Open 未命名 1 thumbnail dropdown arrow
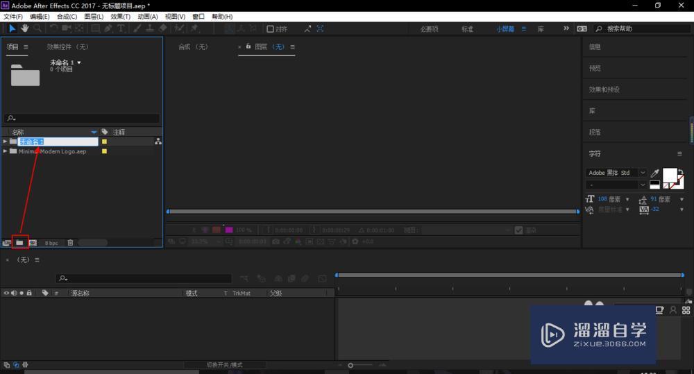The height and width of the screenshot is (374, 694). click(79, 63)
